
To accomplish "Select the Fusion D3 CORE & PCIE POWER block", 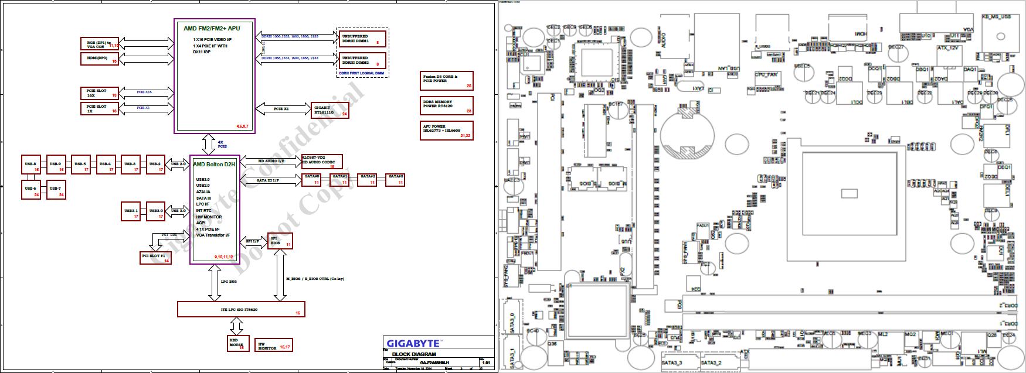I will coord(447,81).
